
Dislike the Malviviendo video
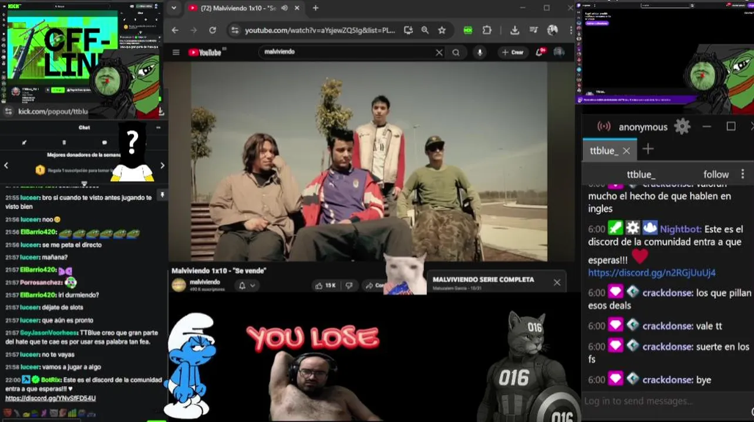click(349, 285)
